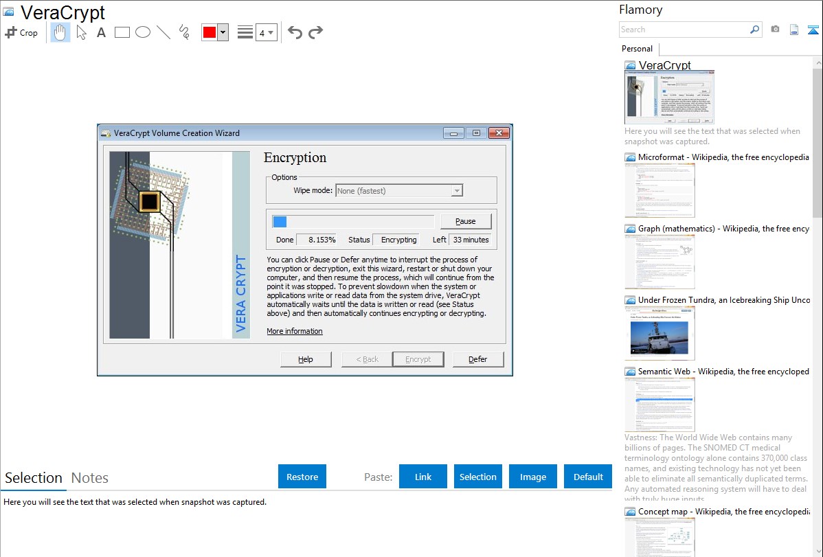823x557 pixels.
Task: Click the Restore button
Action: coord(302,477)
